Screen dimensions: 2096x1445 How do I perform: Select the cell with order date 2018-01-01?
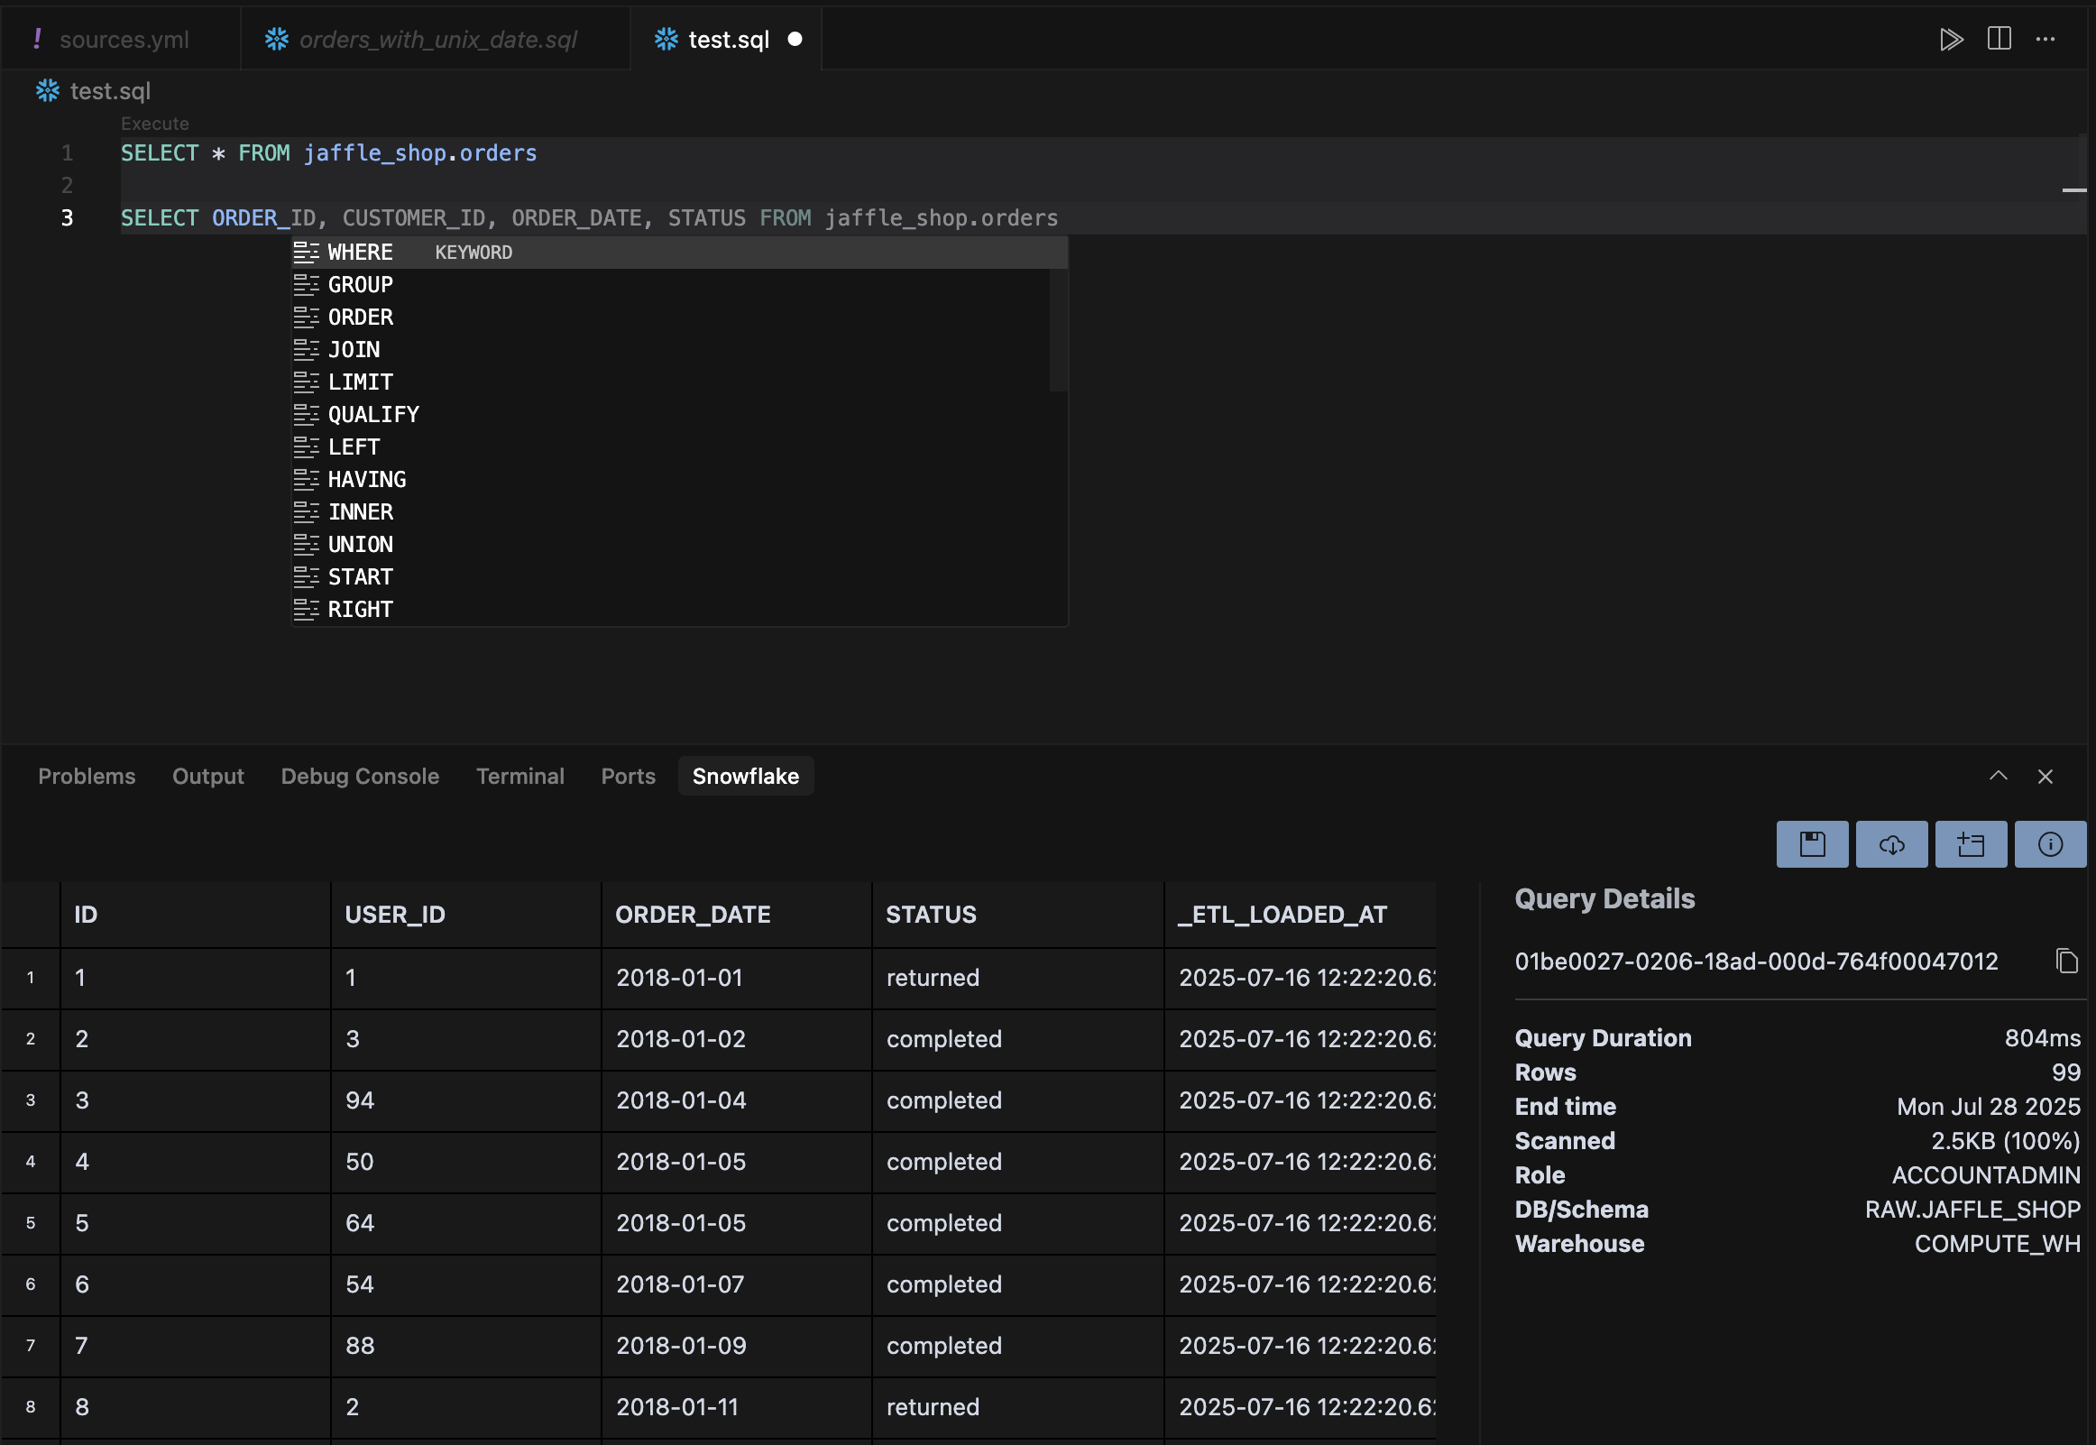[736, 979]
